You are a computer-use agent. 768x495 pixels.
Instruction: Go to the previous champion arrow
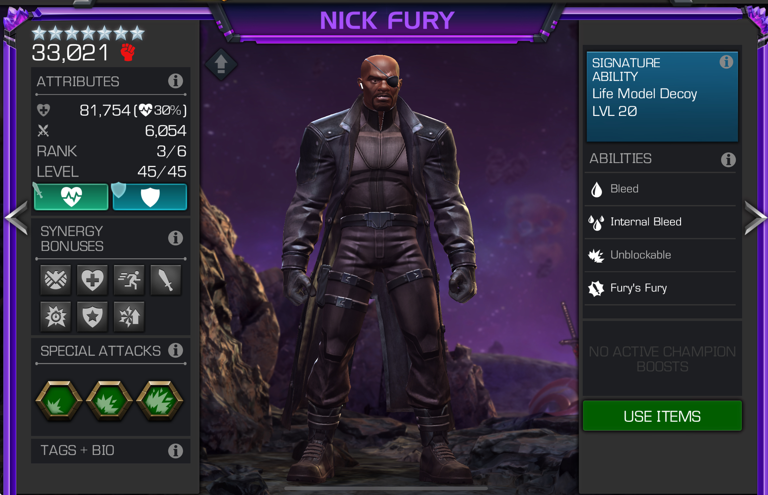16,218
